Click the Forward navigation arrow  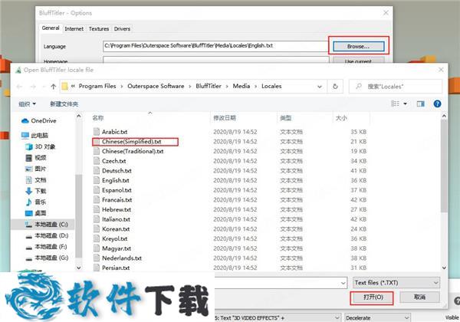coord(33,87)
